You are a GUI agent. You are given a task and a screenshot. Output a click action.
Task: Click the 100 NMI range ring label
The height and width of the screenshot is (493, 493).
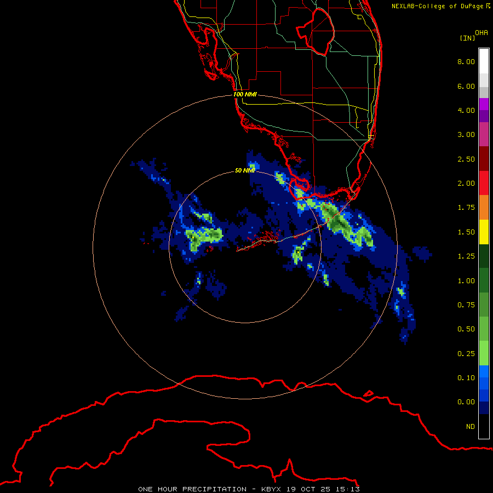pyautogui.click(x=245, y=94)
